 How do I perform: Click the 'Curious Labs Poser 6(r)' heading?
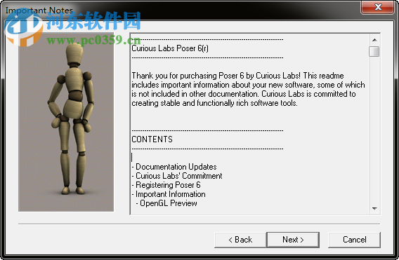pyautogui.click(x=170, y=48)
